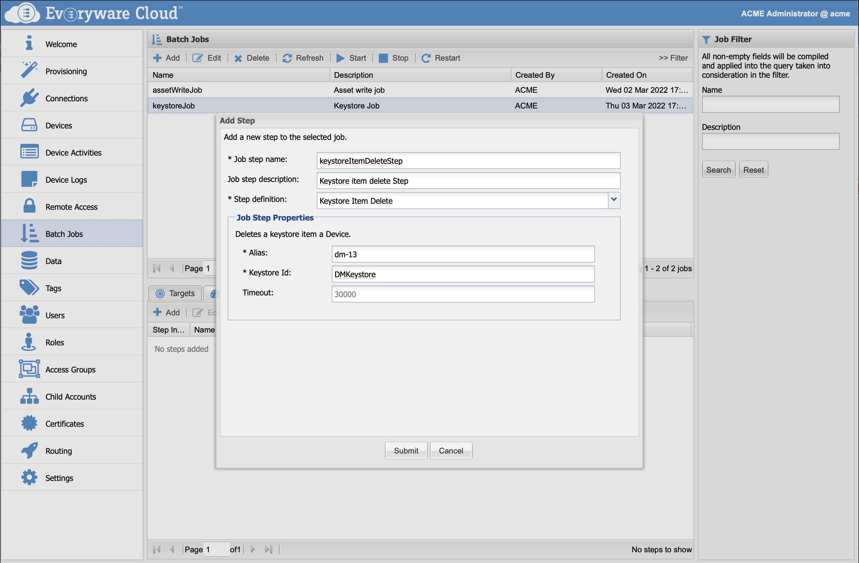Click ACME Administrator @ acme account label
Screen dimensions: 859x563
795,14
